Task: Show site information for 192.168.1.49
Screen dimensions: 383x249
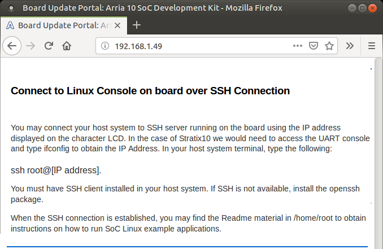Action: [x=105, y=46]
